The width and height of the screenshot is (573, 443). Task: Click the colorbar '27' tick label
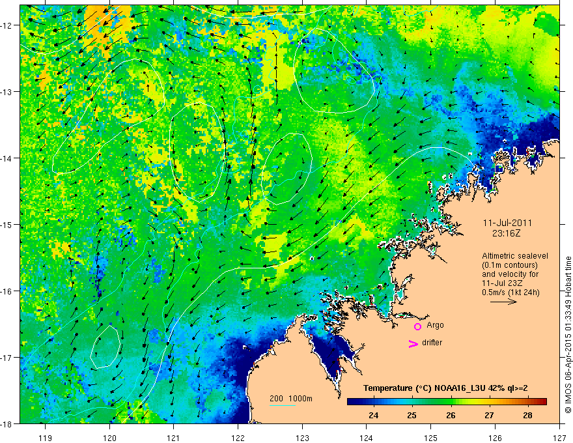(489, 415)
